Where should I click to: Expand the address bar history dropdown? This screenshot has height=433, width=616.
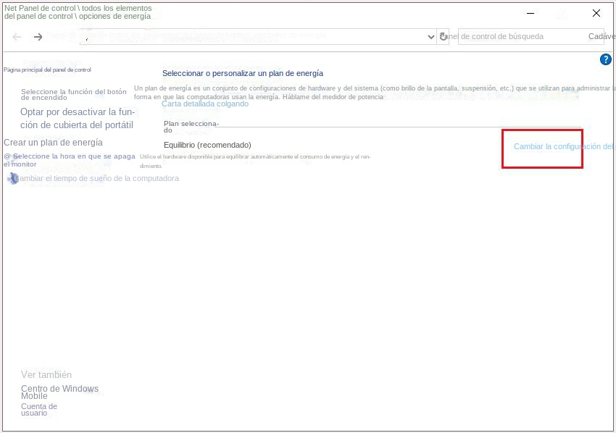tap(430, 37)
